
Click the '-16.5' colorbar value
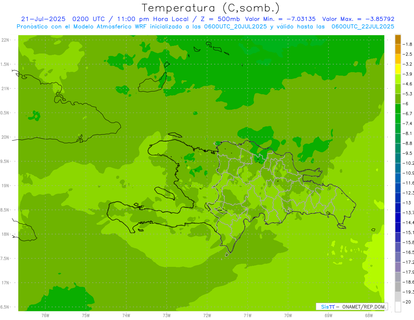click(408, 252)
